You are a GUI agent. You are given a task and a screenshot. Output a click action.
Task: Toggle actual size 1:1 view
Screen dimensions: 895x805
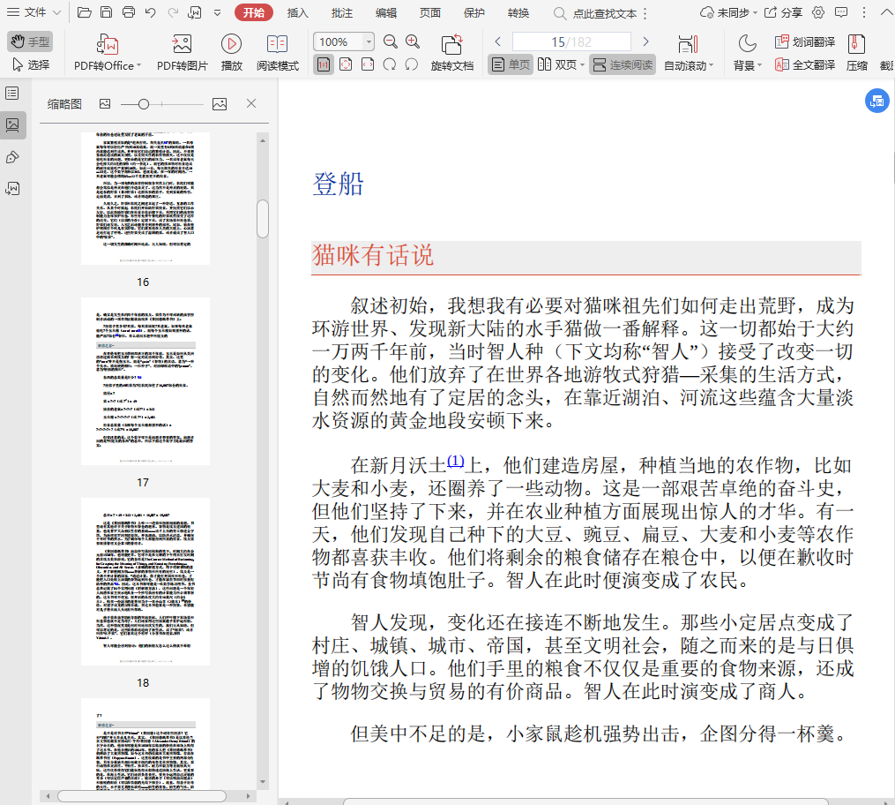(324, 64)
